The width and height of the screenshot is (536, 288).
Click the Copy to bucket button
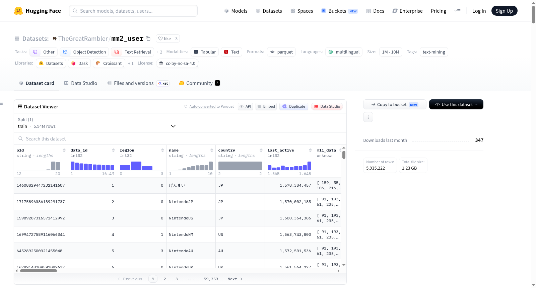point(395,104)
